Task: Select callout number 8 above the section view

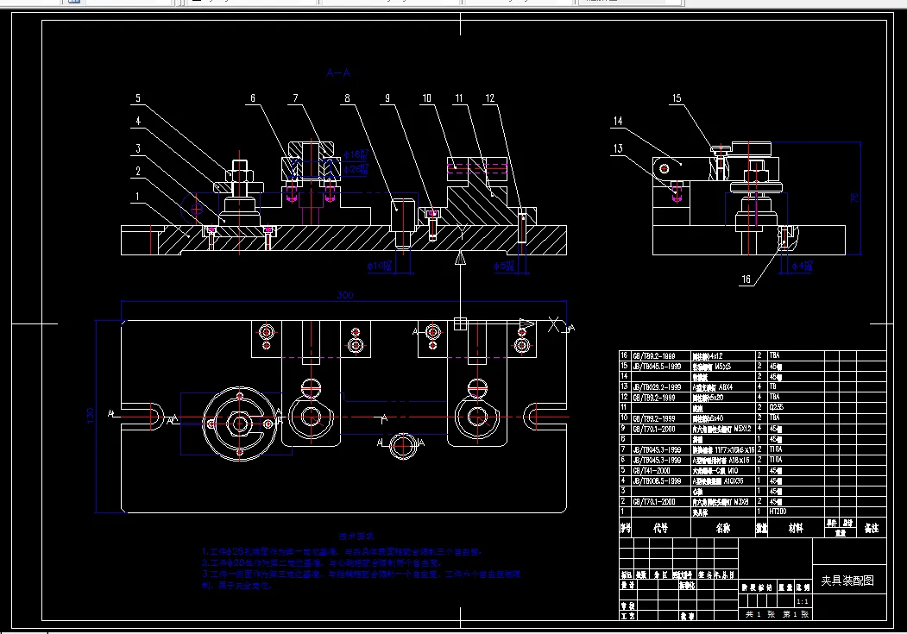Action: 347,98
